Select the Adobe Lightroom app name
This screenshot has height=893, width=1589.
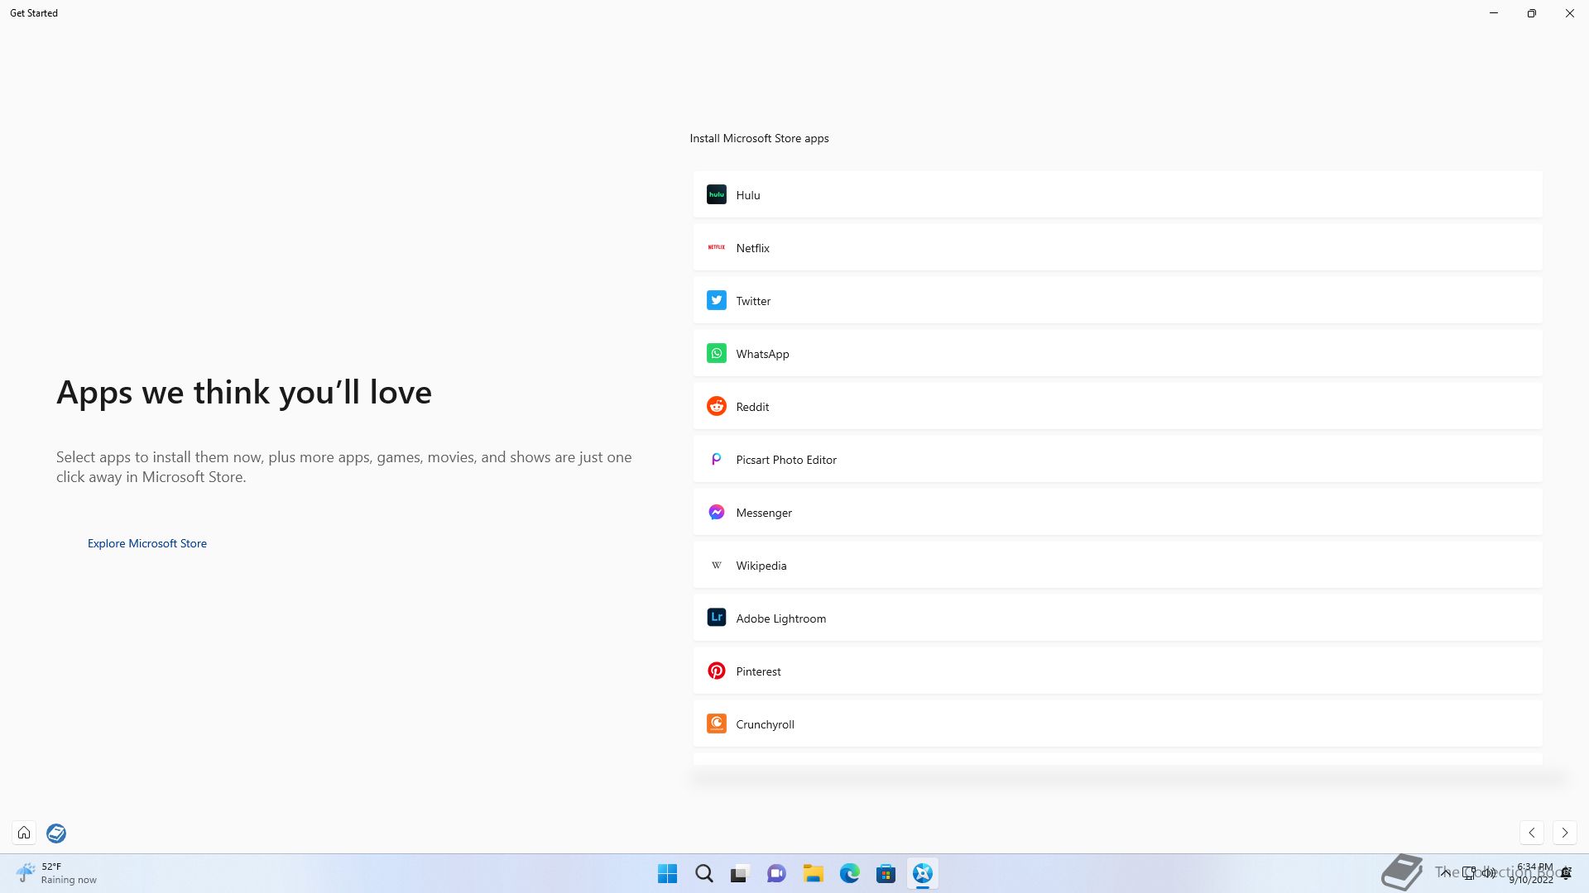click(x=780, y=618)
